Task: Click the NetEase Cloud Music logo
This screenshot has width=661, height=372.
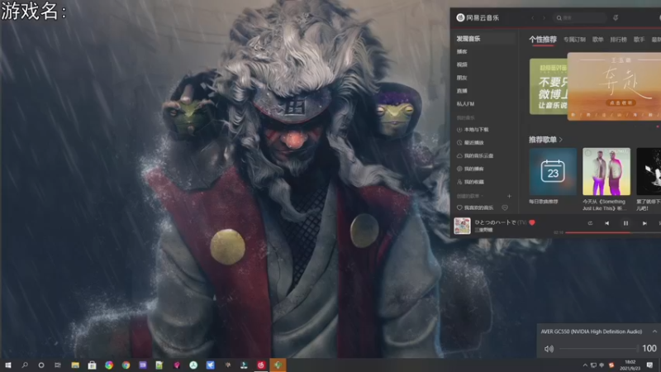Action: (x=478, y=17)
